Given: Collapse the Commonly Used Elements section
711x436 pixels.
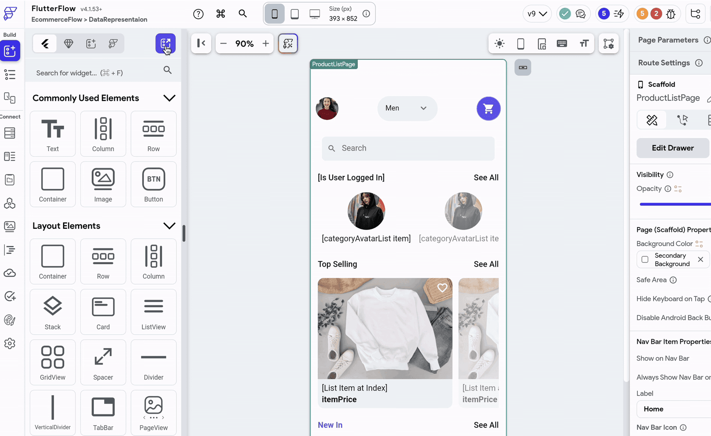Looking at the screenshot, I should [169, 98].
